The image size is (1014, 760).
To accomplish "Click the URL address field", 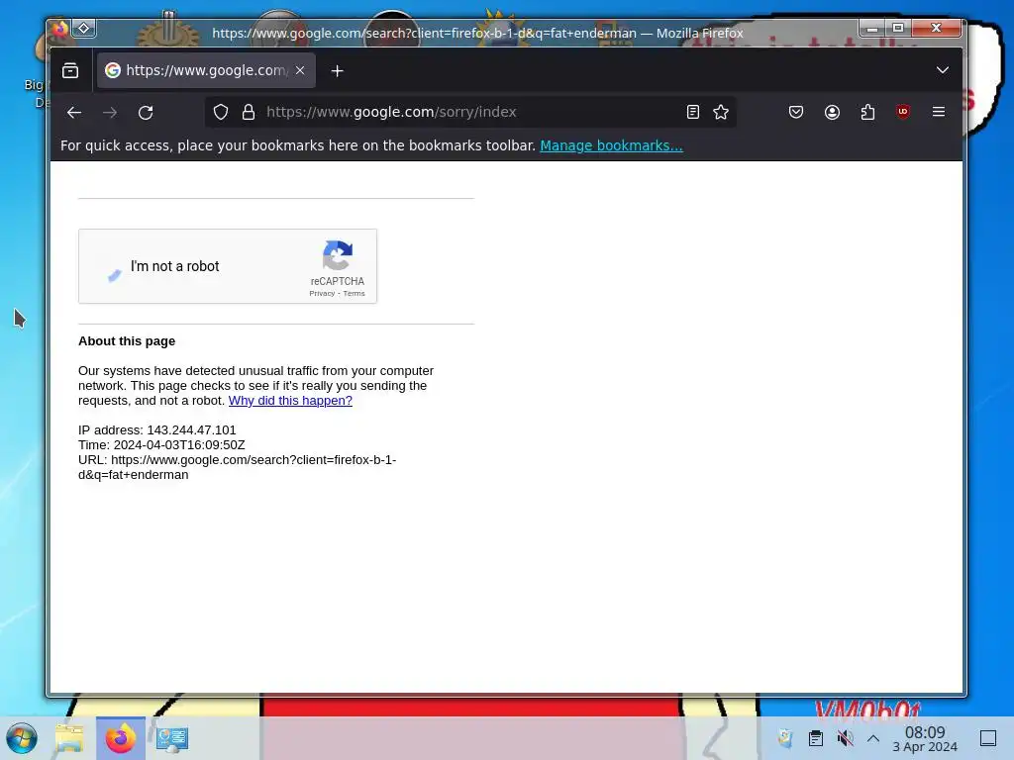I will 470,112.
